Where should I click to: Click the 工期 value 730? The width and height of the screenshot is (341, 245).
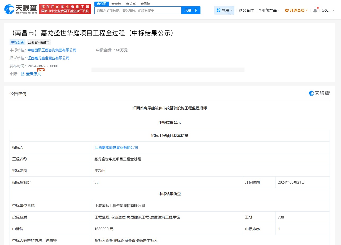point(281,217)
